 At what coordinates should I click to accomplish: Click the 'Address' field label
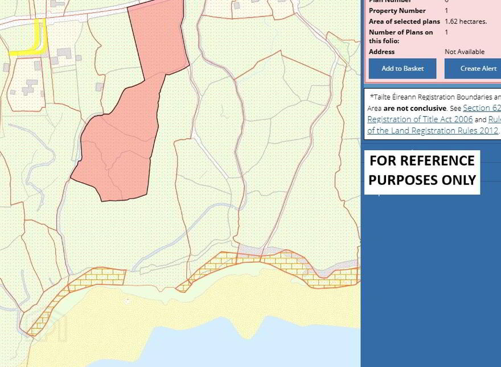tap(381, 52)
